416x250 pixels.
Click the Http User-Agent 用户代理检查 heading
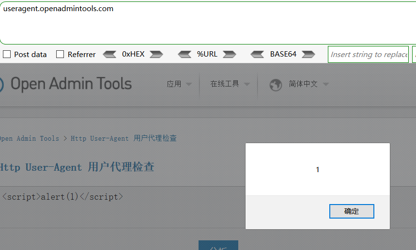click(77, 167)
